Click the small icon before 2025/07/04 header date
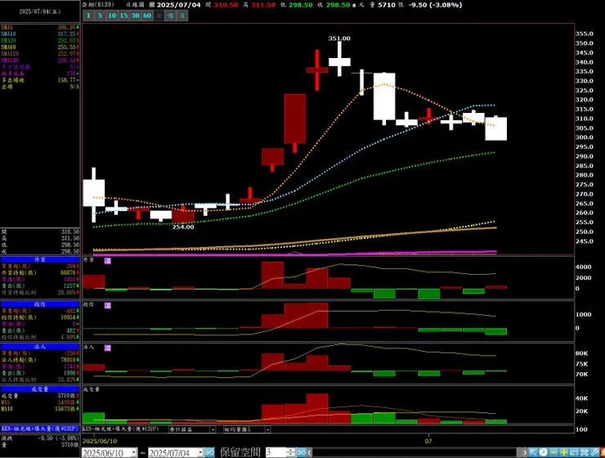This screenshot has height=458, width=605. (152, 5)
